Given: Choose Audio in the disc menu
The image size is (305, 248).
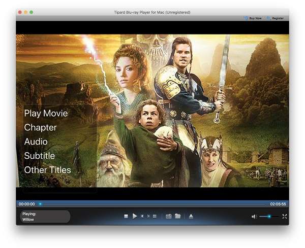Looking at the screenshot, I should click(36, 141).
